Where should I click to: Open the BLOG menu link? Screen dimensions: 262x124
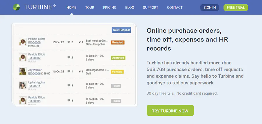coord(130,8)
